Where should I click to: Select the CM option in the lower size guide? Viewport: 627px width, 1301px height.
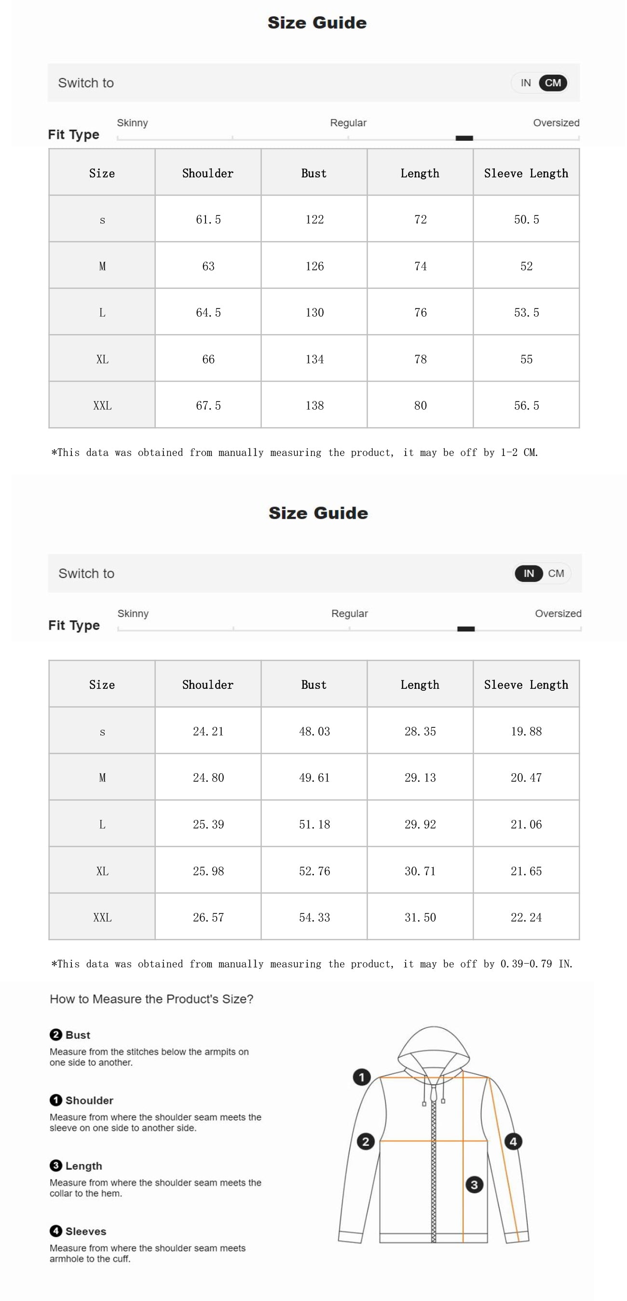coord(556,573)
